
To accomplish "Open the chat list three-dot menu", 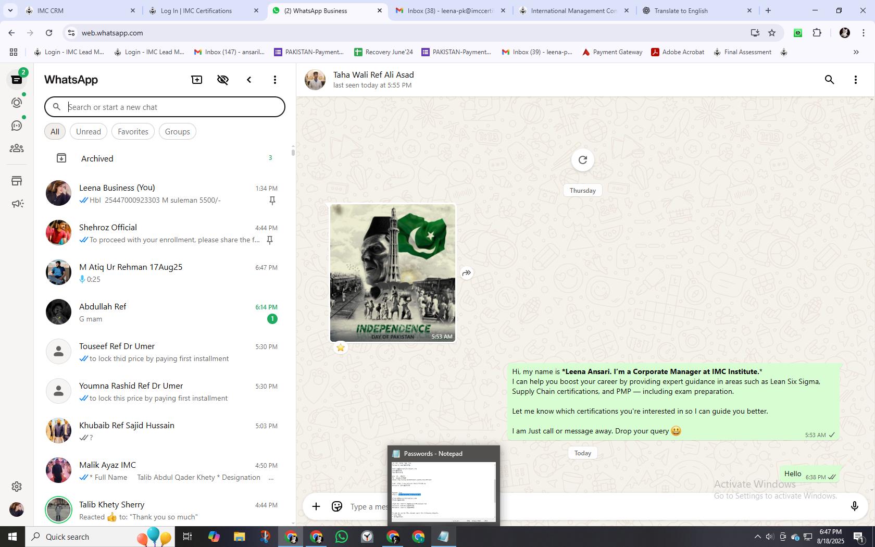I will (x=275, y=80).
